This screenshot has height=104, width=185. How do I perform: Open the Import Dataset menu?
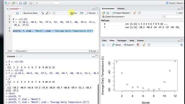coord(121,13)
